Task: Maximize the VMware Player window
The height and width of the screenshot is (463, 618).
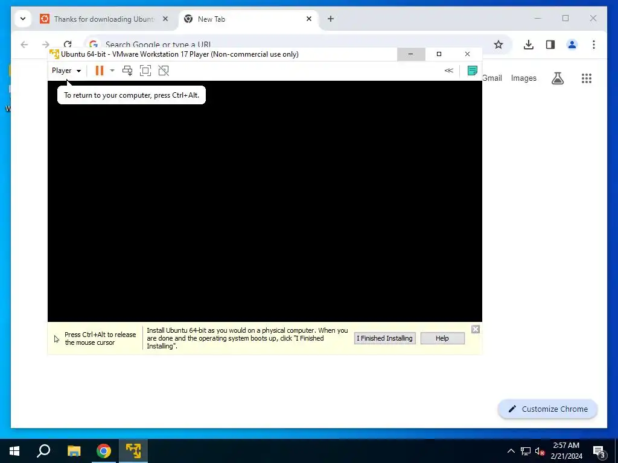Action: click(x=439, y=54)
